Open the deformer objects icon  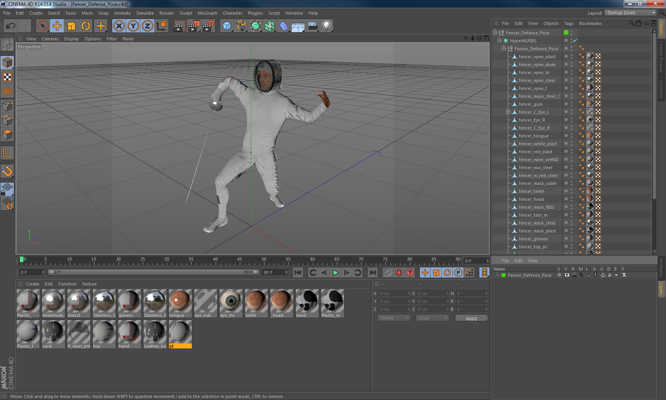tap(284, 26)
